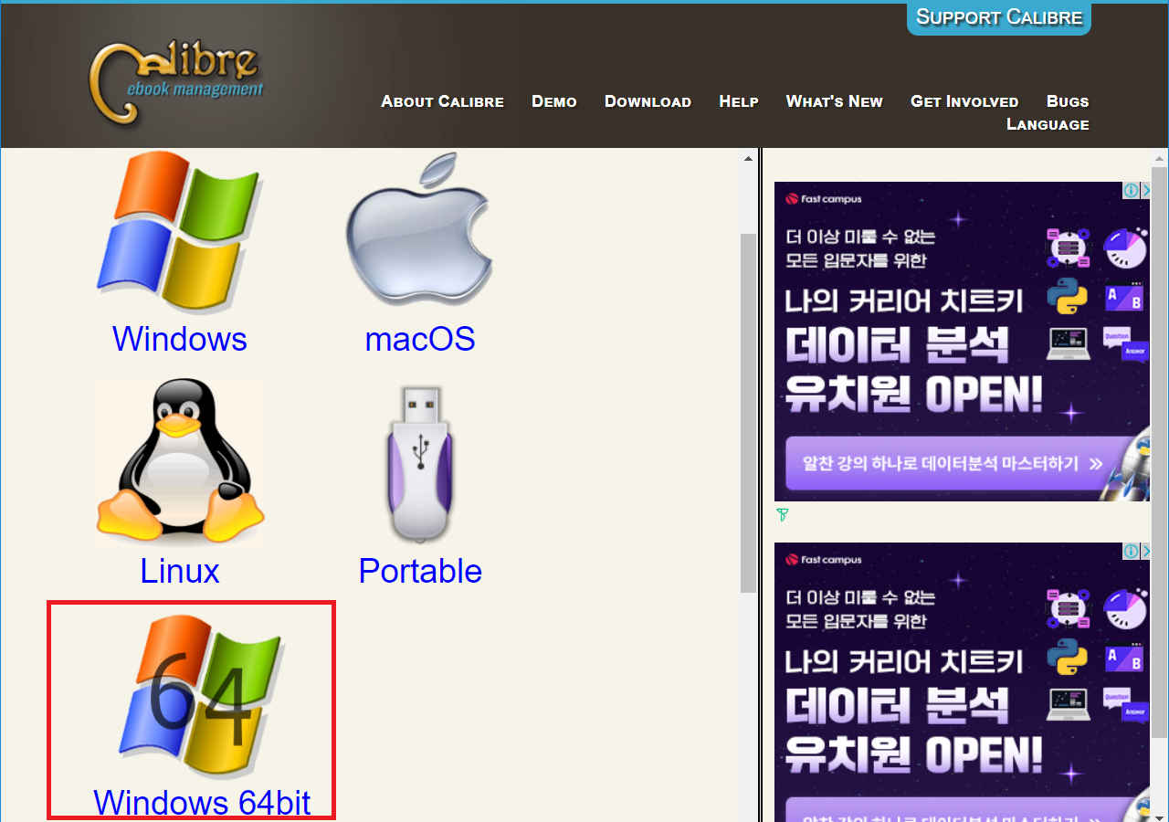Open the Help menu item

(x=739, y=101)
